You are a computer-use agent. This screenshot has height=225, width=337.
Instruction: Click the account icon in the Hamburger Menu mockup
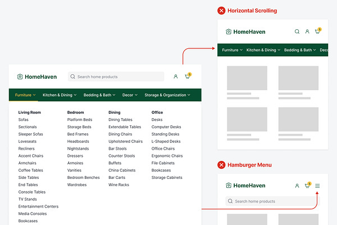pos(297,186)
